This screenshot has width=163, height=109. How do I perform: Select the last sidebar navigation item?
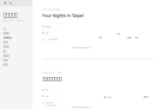pyautogui.click(x=5, y=65)
